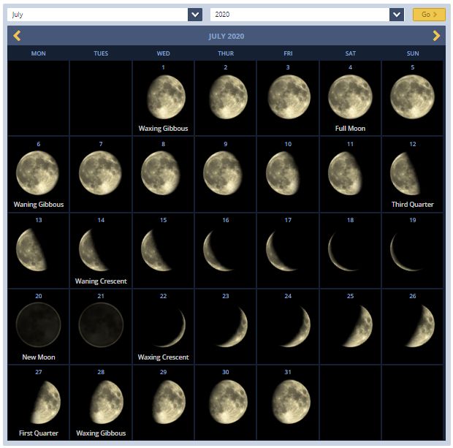Click the date number 27
This screenshot has width=453, height=448.
(39, 372)
